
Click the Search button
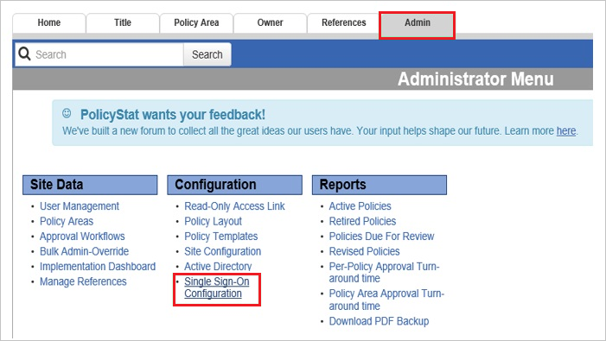[207, 54]
